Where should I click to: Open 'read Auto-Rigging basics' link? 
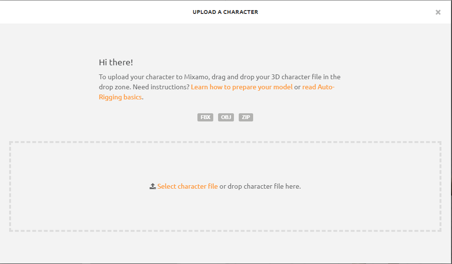pos(318,87)
